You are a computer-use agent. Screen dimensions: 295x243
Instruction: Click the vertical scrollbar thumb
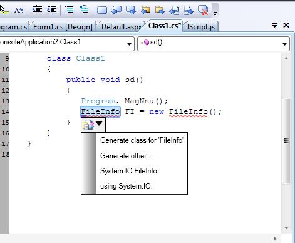[x=286, y=141]
